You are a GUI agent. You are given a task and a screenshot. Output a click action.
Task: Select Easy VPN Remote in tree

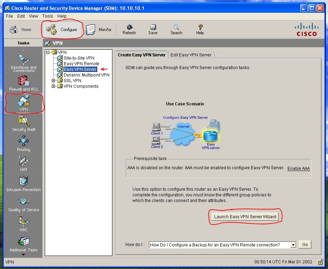(81, 64)
